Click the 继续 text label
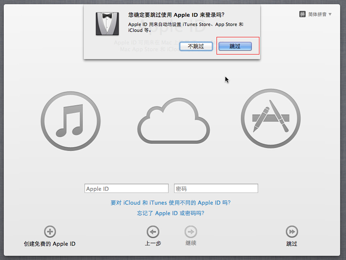The width and height of the screenshot is (346, 260). 191,243
